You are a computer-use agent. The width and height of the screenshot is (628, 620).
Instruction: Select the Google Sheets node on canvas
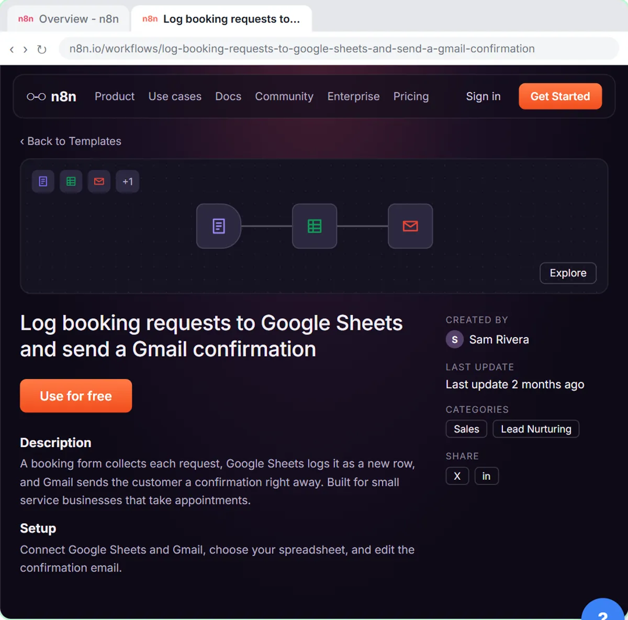[x=315, y=226]
